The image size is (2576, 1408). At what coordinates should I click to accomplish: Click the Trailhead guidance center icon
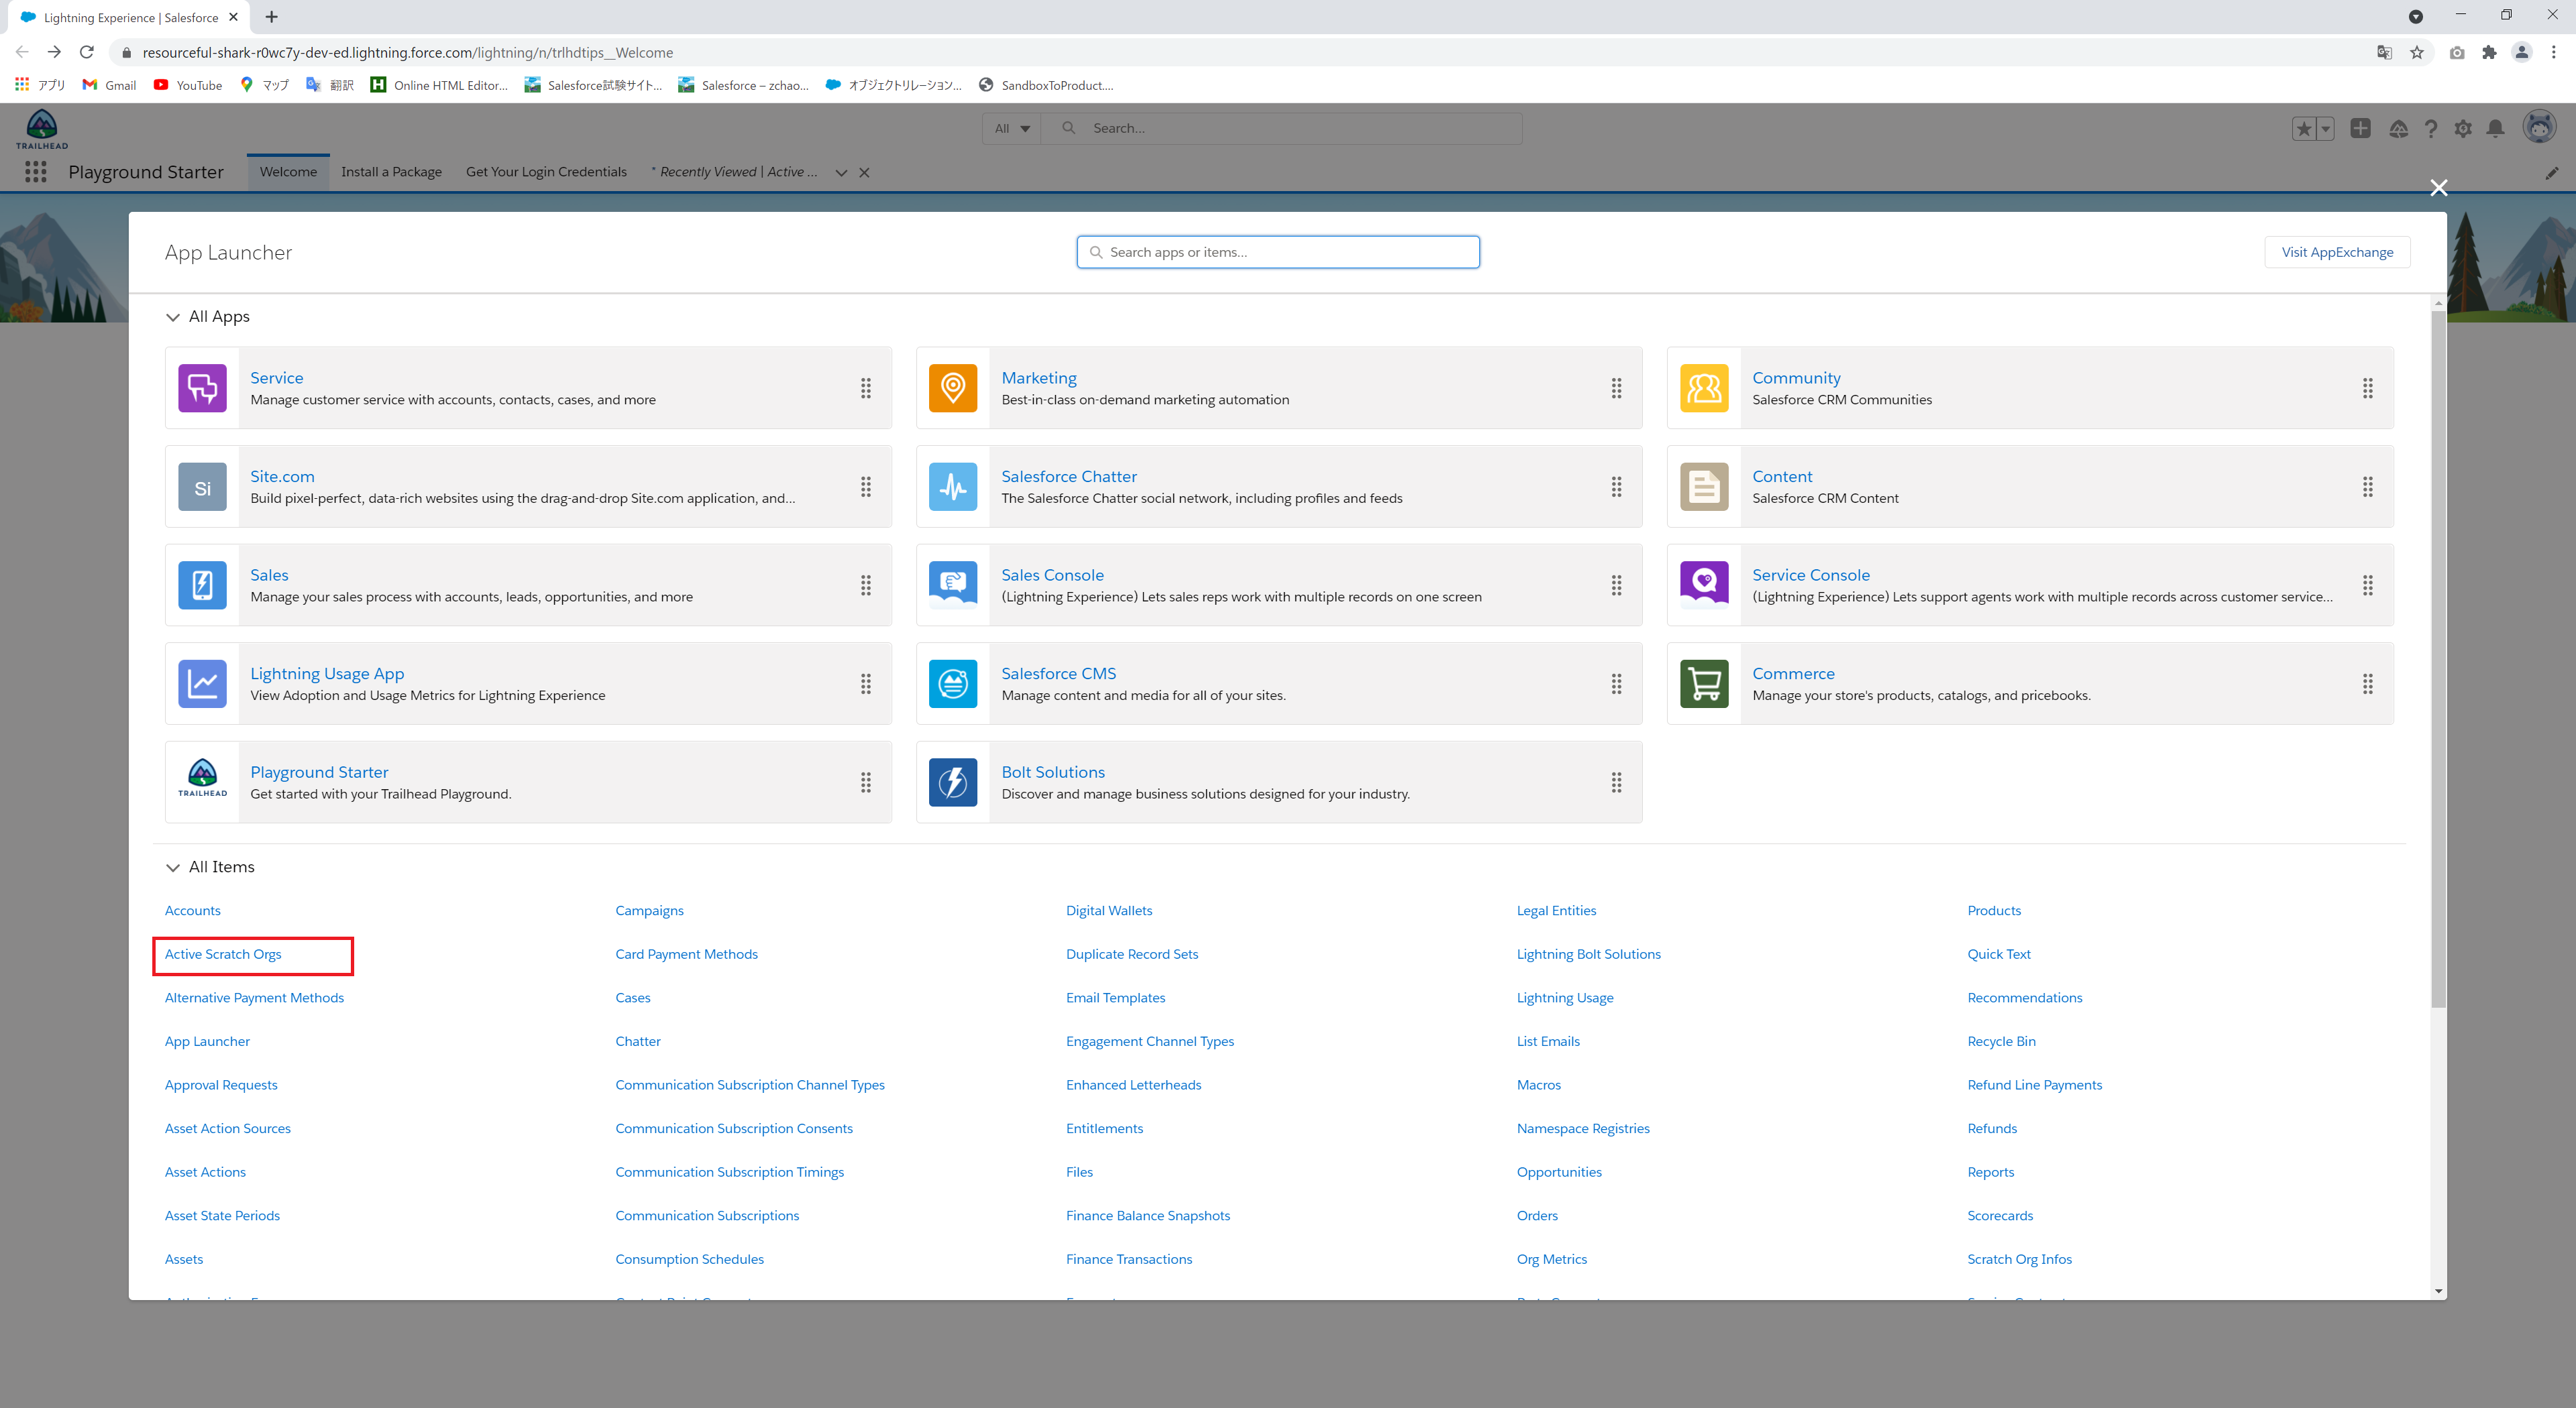point(2398,129)
